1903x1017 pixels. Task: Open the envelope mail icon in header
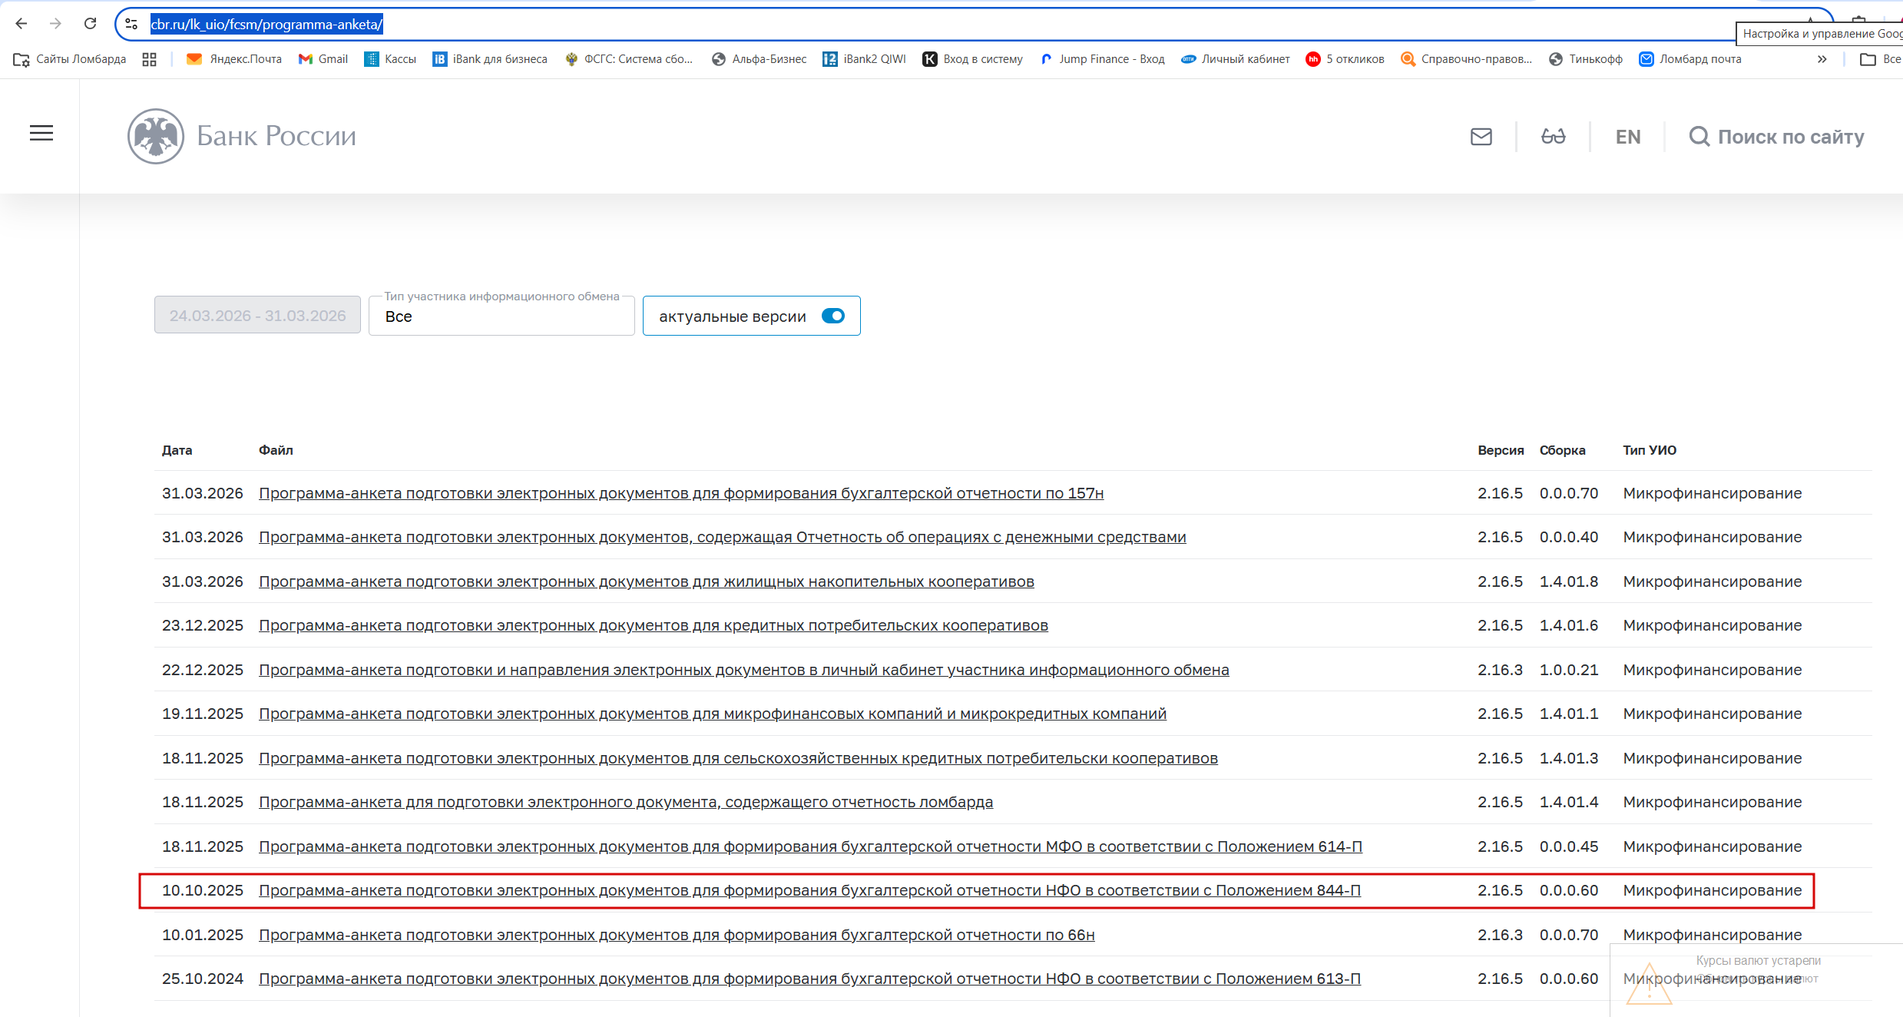(x=1481, y=137)
